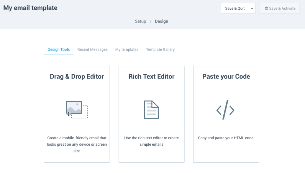This screenshot has width=305, height=173.
Task: Open the Recent Messages tab
Action: point(92,50)
